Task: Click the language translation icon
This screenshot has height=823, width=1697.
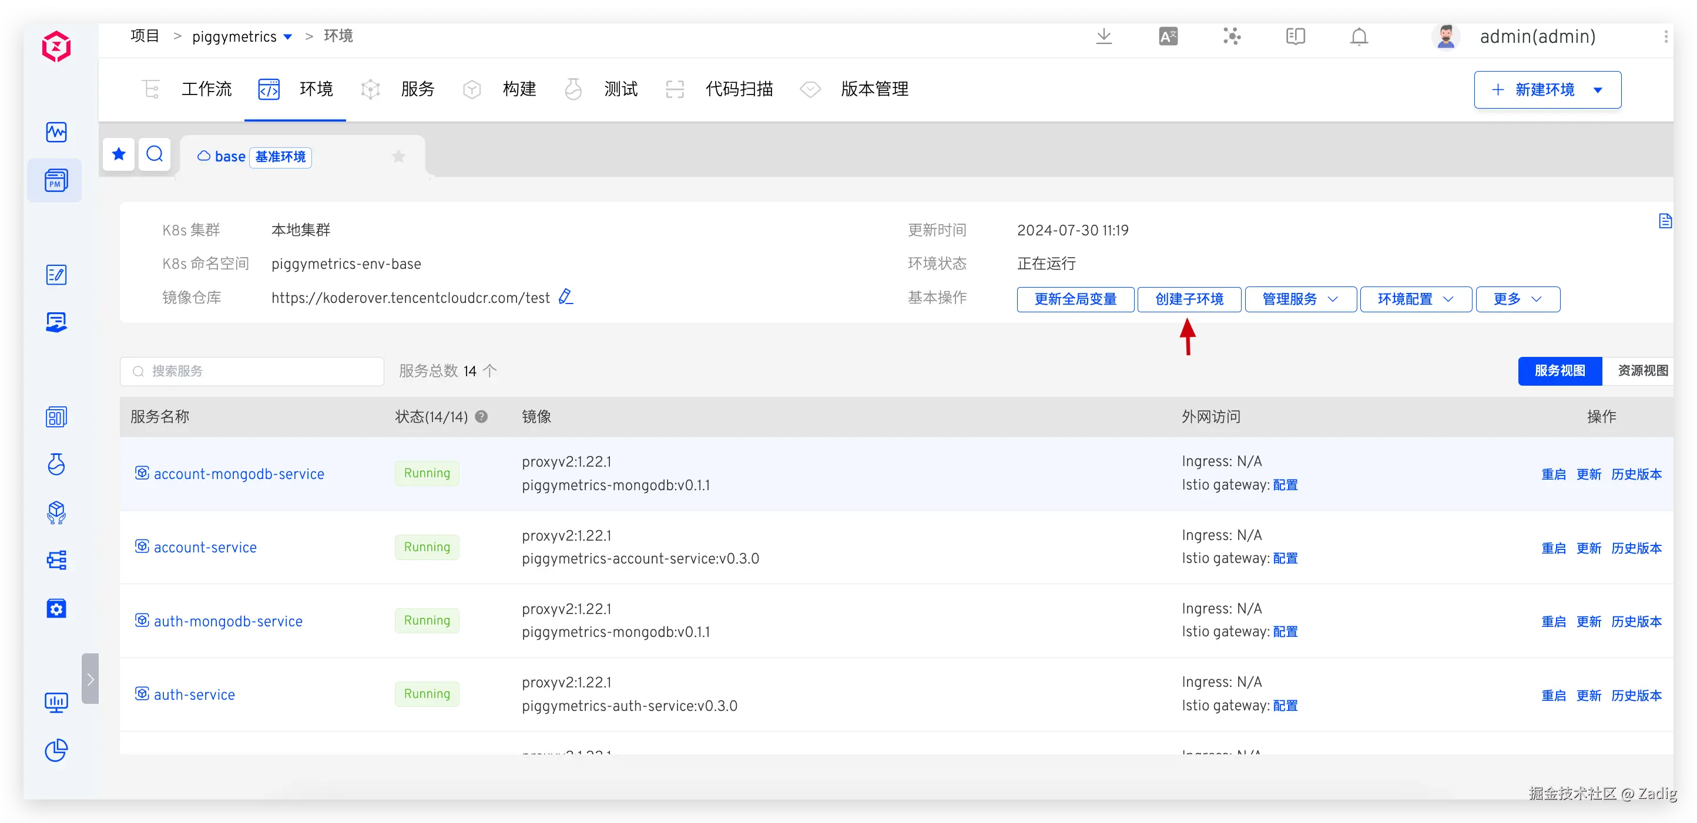Action: (x=1168, y=37)
